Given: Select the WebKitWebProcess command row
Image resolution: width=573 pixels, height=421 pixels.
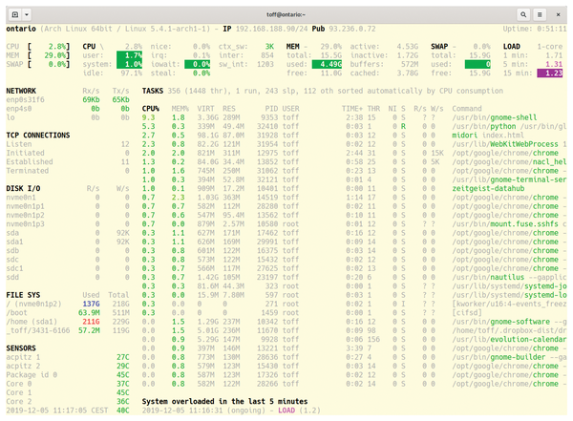Looking at the screenshot, I should point(353,144).
